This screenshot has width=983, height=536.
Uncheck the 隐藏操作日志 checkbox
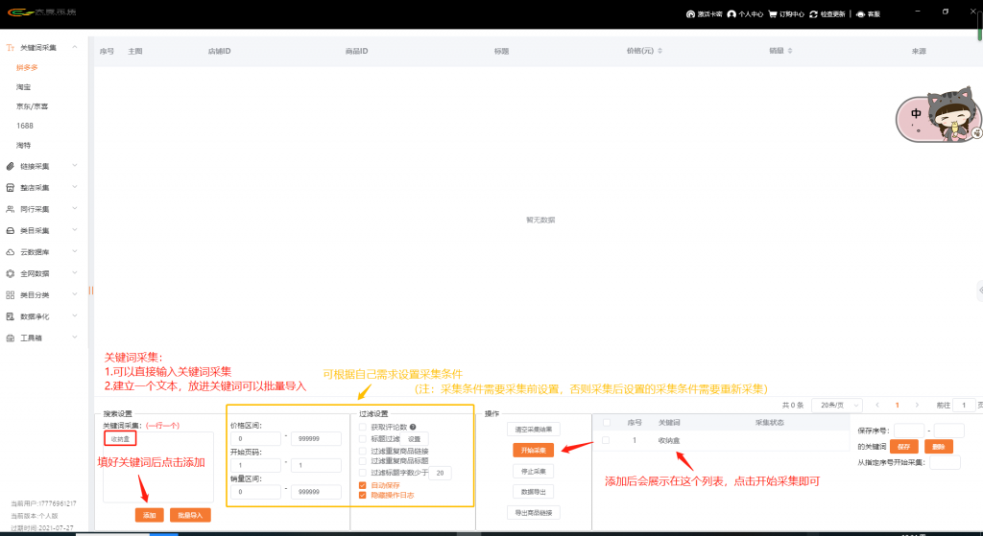click(362, 496)
